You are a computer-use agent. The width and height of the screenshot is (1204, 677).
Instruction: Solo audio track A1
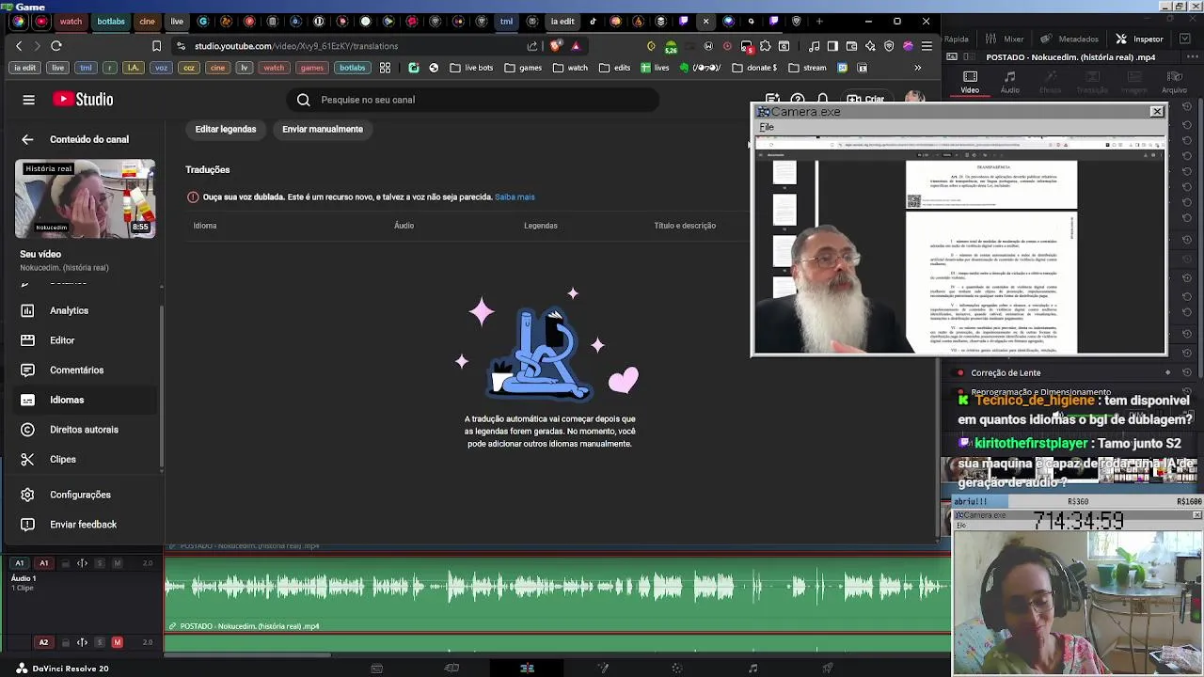tap(100, 563)
